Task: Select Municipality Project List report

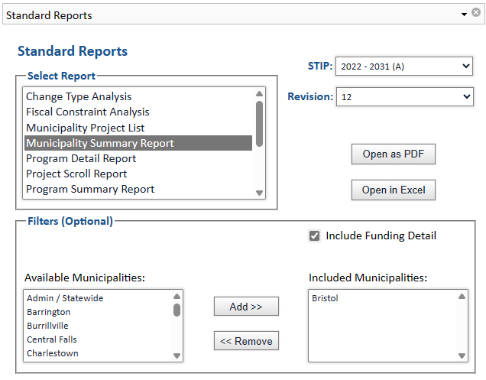Action: tap(138, 128)
